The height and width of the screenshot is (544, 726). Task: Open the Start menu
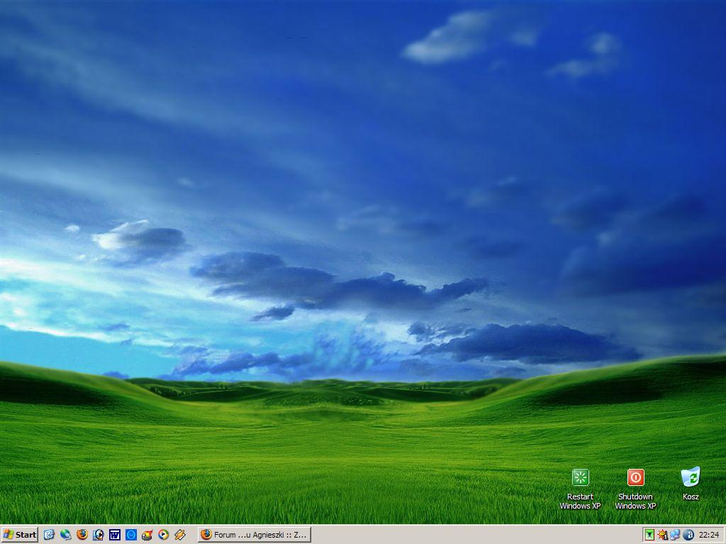tap(20, 535)
